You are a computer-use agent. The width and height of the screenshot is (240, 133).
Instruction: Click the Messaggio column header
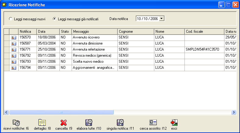pos(95,32)
